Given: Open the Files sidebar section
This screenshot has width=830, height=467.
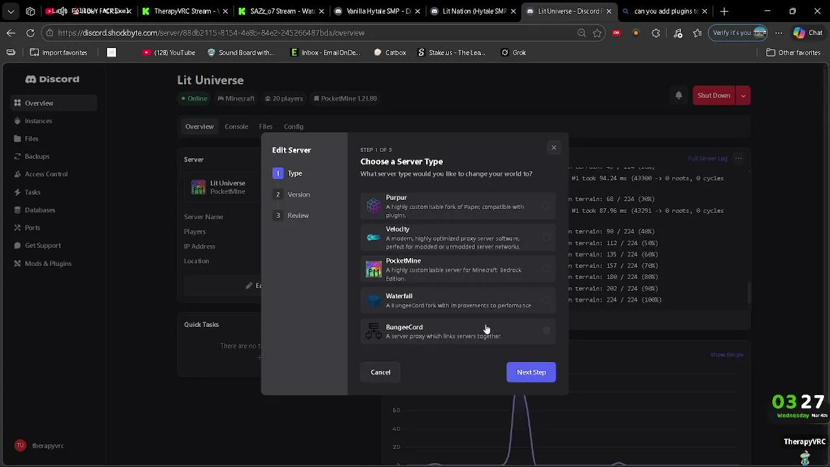Looking at the screenshot, I should point(31,139).
